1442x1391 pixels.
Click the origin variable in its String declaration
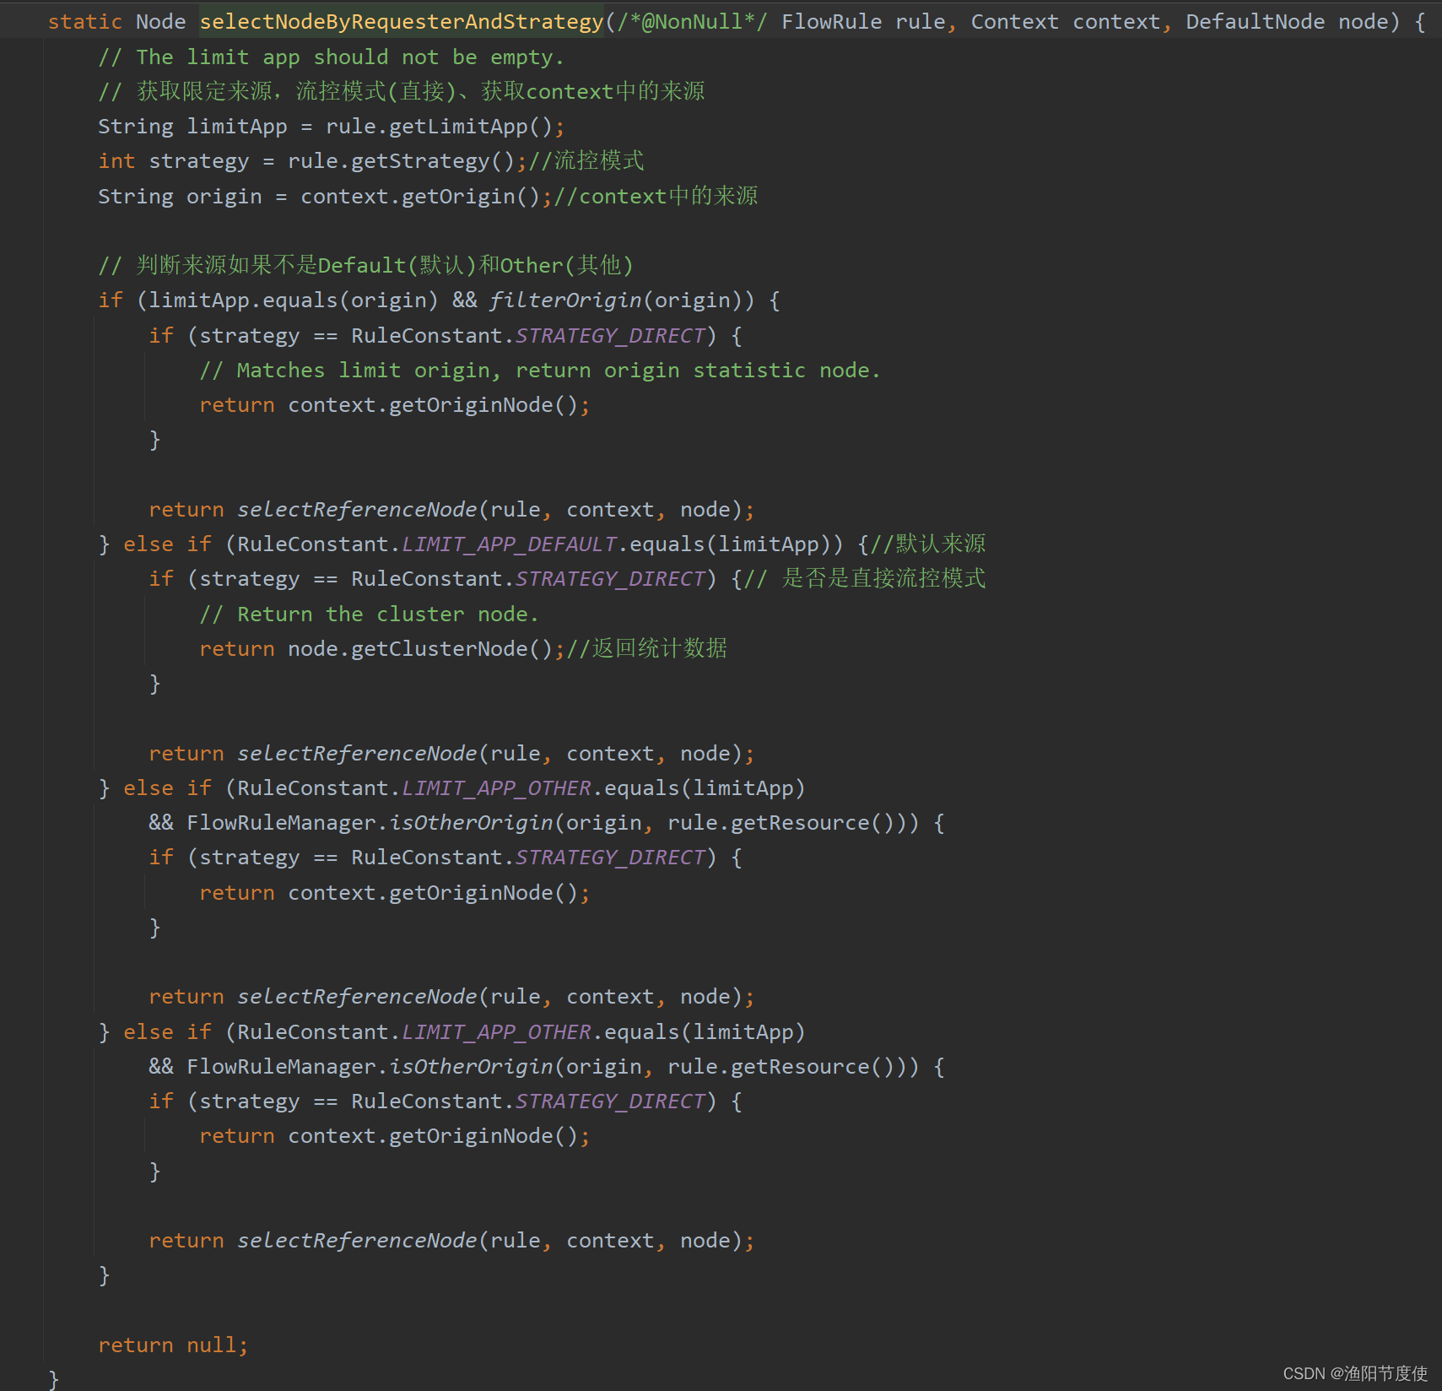point(224,197)
